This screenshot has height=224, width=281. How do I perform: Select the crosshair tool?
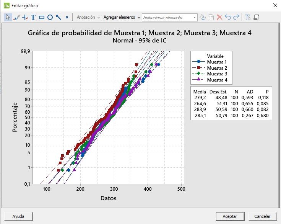pos(25,17)
